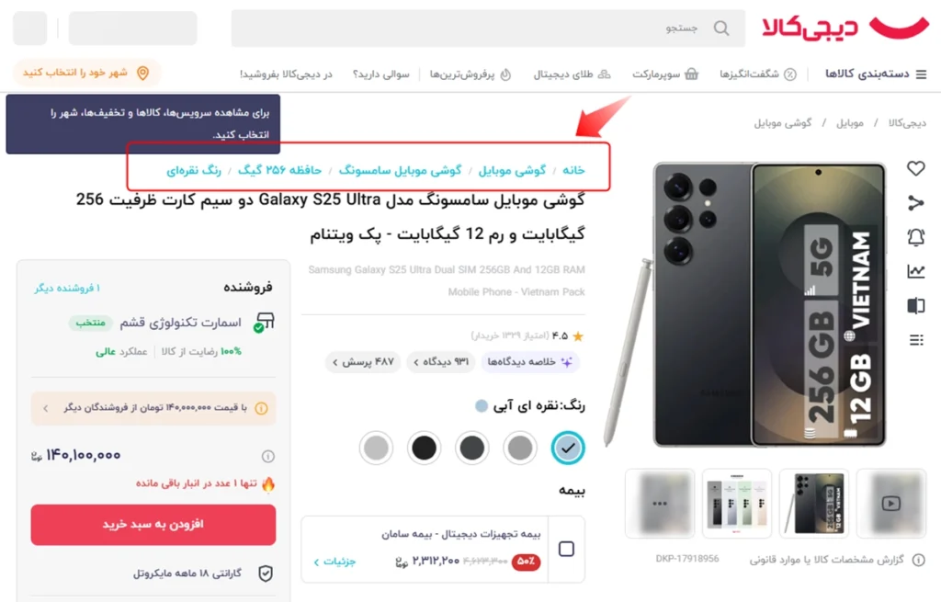
Task: Click the search magnifier icon
Action: coord(721,28)
